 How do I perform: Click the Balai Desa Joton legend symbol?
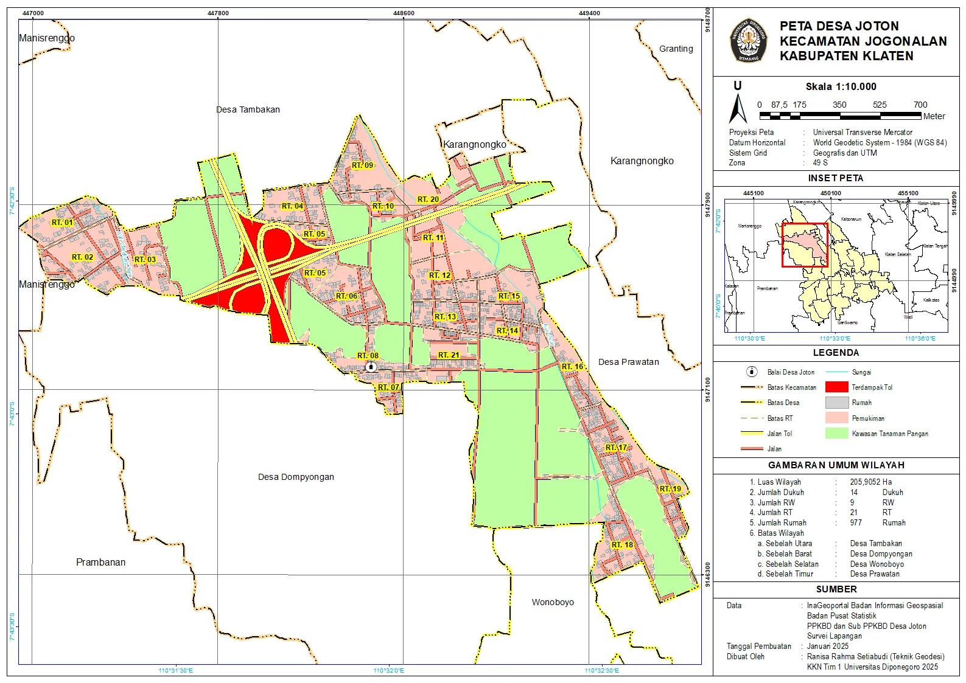[x=752, y=372]
